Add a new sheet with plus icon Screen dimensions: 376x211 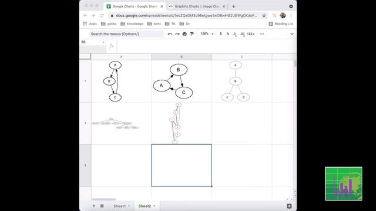[x=94, y=206]
